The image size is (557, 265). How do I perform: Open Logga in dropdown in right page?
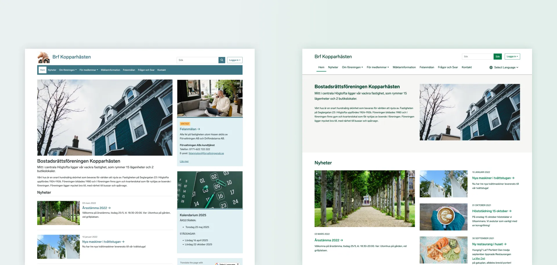(x=512, y=57)
